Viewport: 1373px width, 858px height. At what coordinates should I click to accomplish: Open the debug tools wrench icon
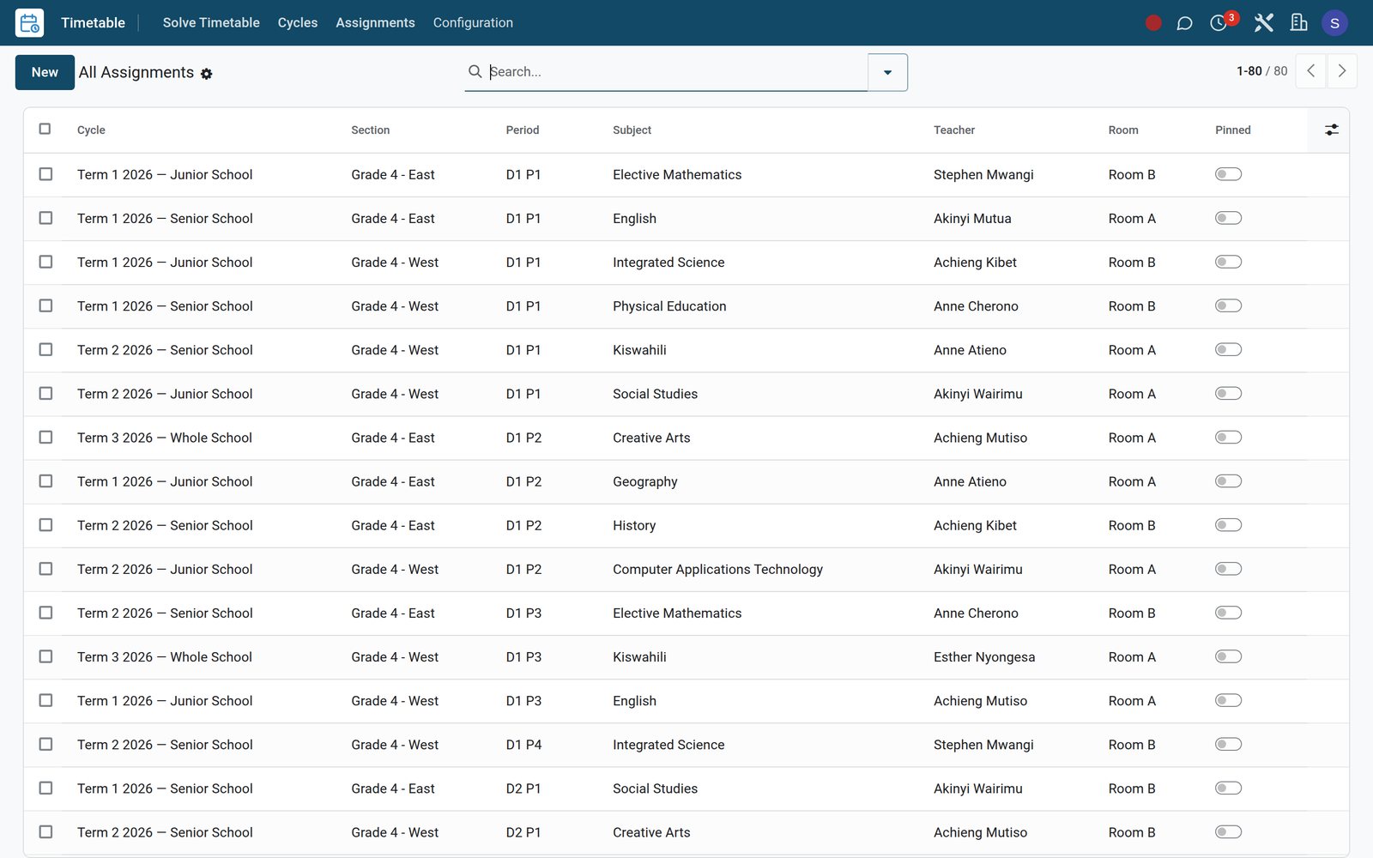(x=1263, y=23)
